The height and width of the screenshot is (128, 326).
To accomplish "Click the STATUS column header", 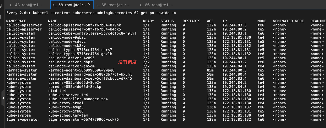I will click(x=167, y=21).
